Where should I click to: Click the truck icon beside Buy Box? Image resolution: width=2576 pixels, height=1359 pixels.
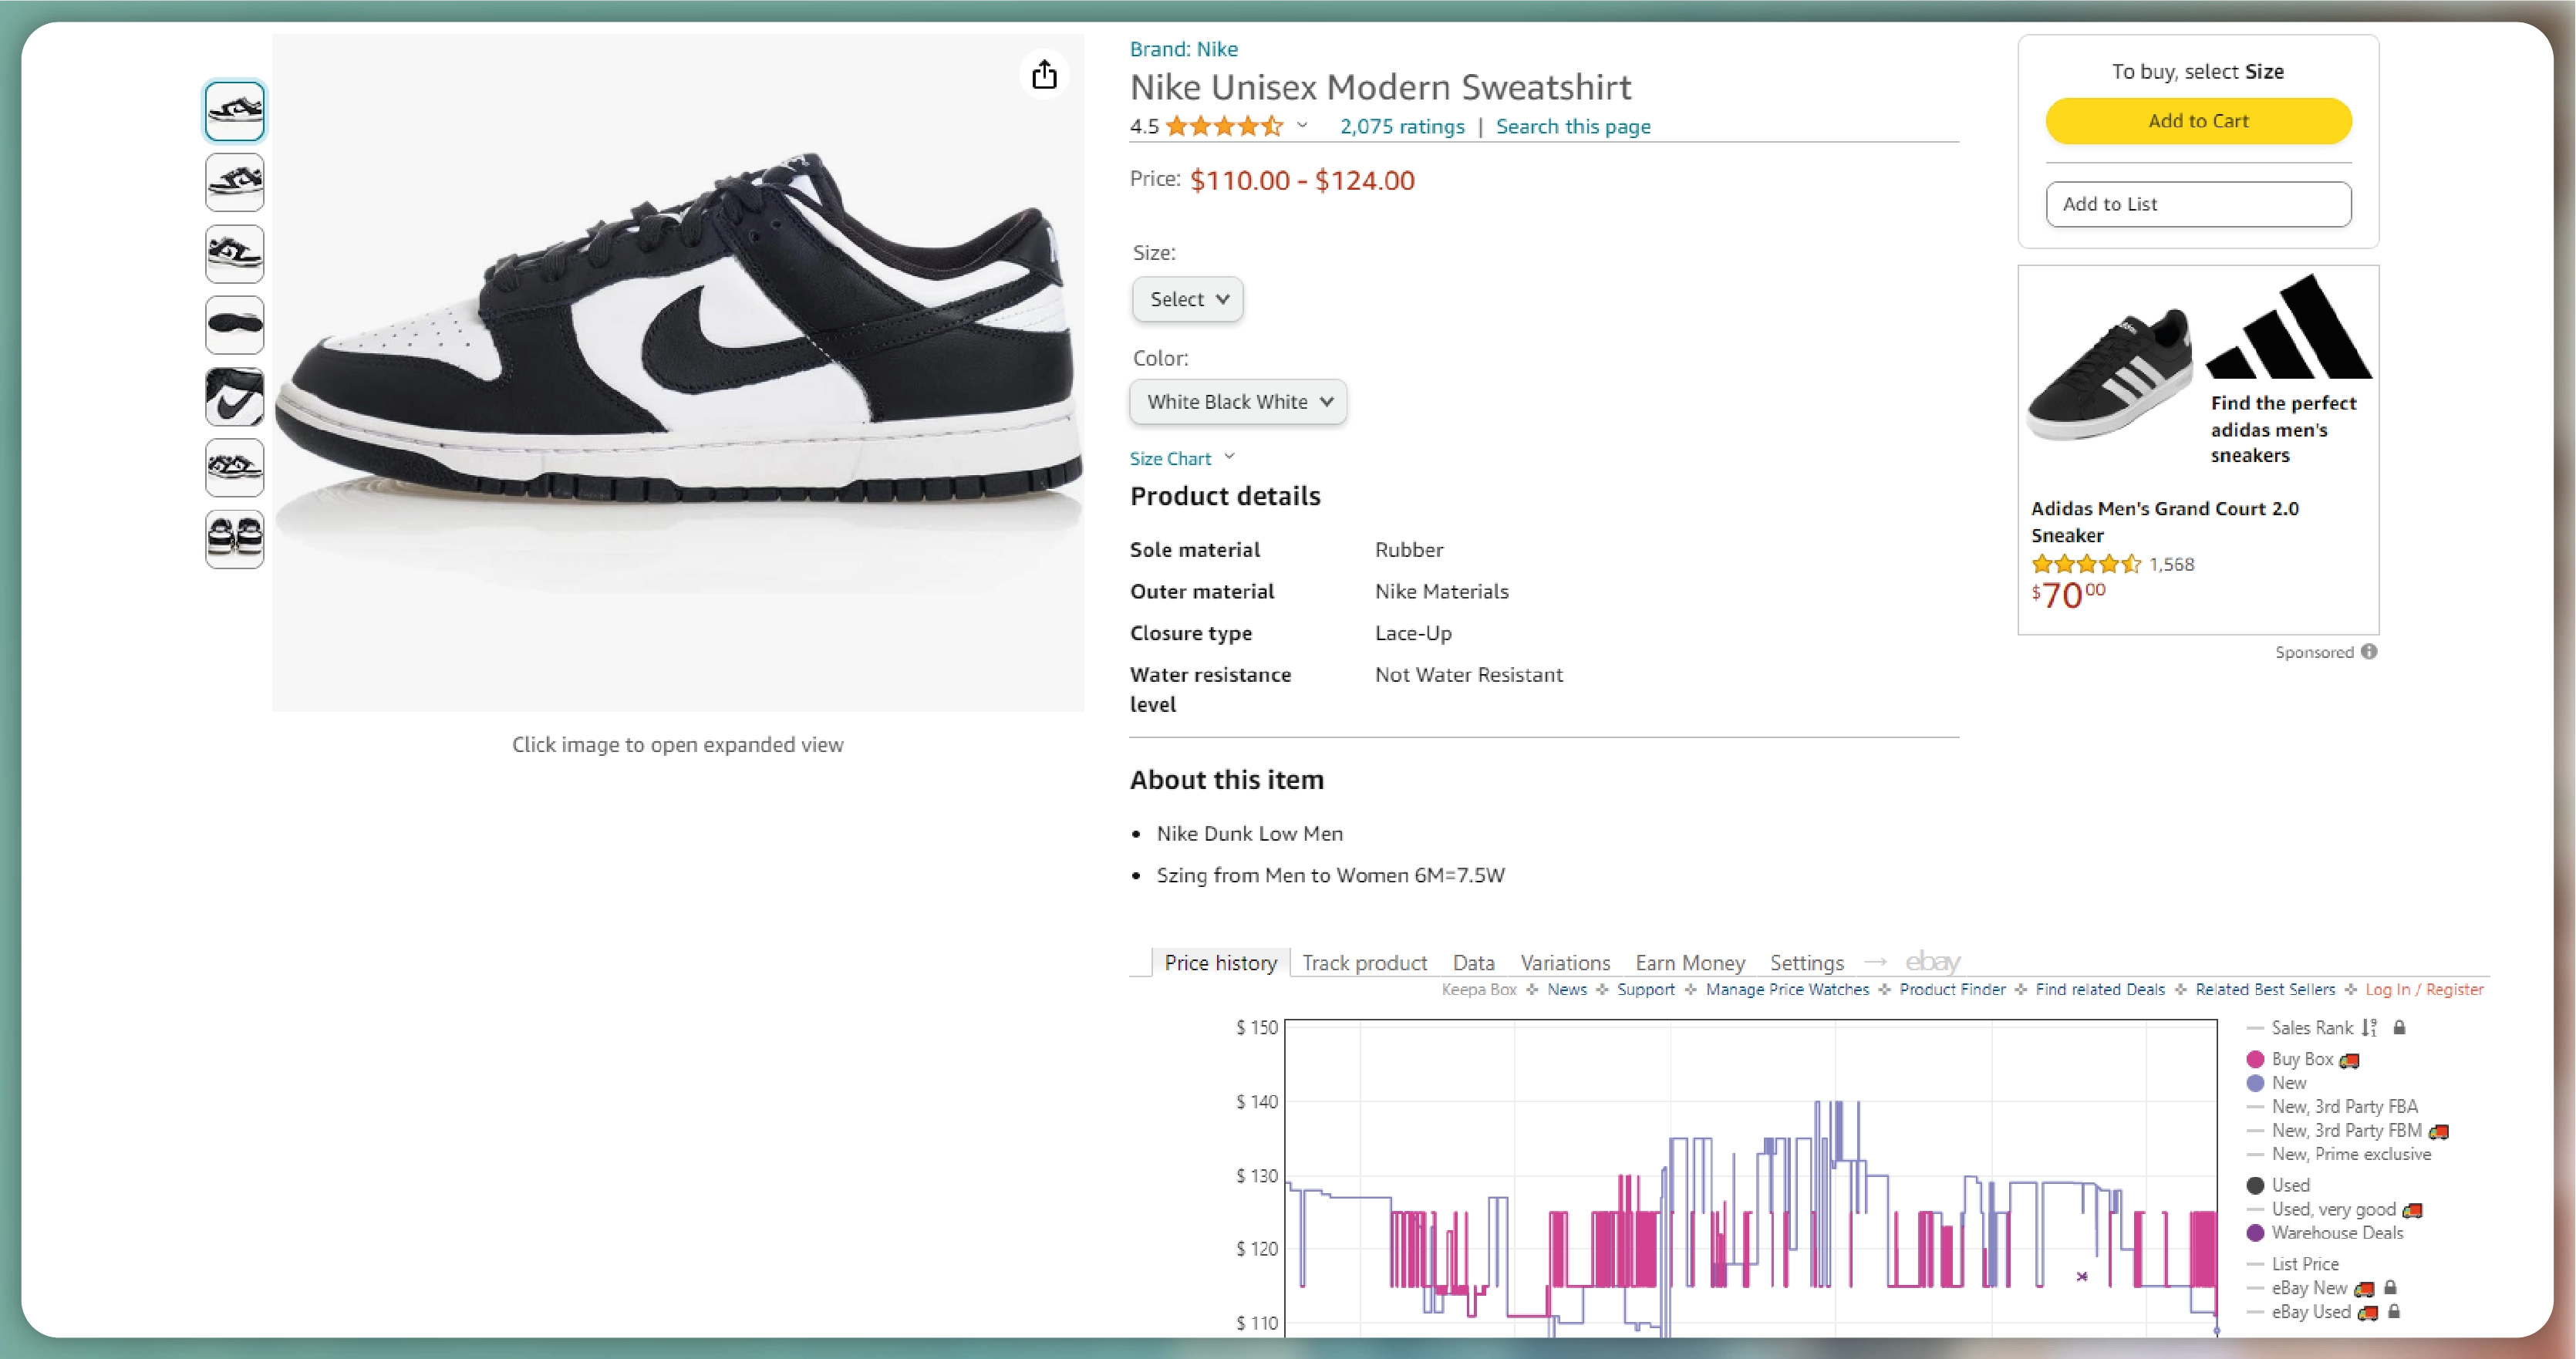(2349, 1060)
